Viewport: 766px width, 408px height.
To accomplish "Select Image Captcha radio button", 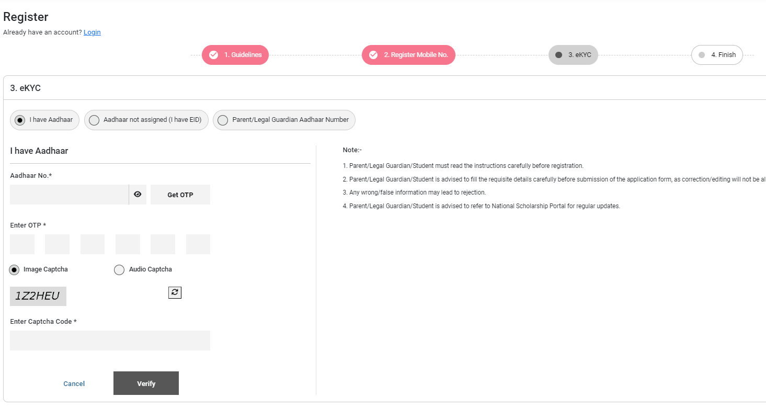I will [x=15, y=270].
